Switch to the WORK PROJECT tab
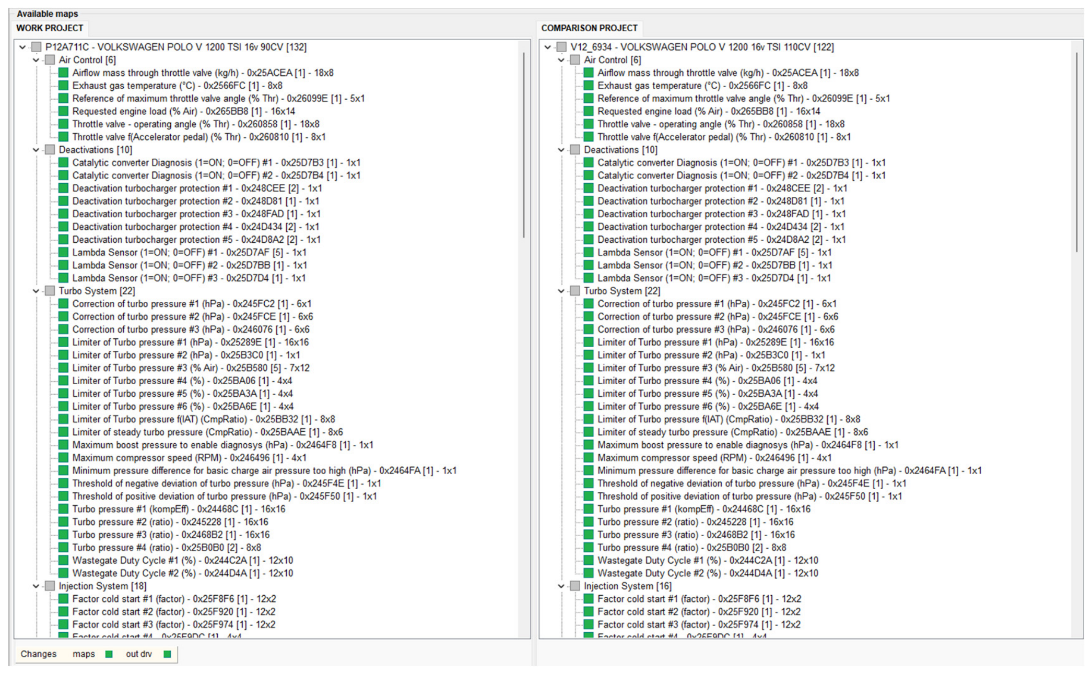Screen dimensions: 1092x674 [50, 28]
